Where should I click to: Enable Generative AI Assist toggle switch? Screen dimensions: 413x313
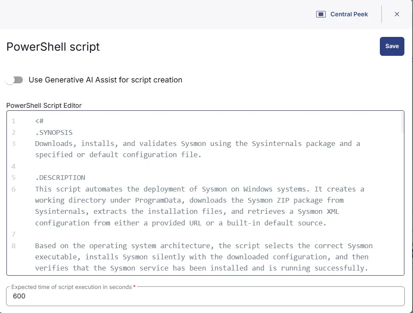tap(15, 80)
